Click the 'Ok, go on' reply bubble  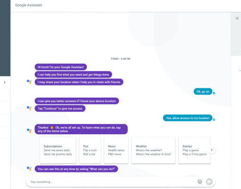(203, 92)
